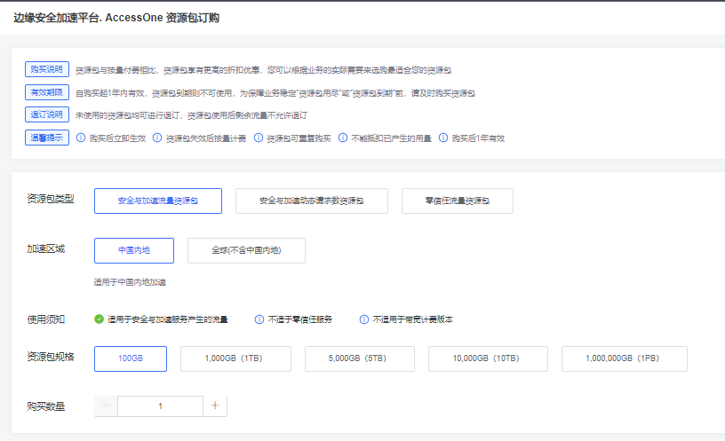Choose 中国内地 acceleration region
Screen dimensions: 725x441
tap(133, 250)
